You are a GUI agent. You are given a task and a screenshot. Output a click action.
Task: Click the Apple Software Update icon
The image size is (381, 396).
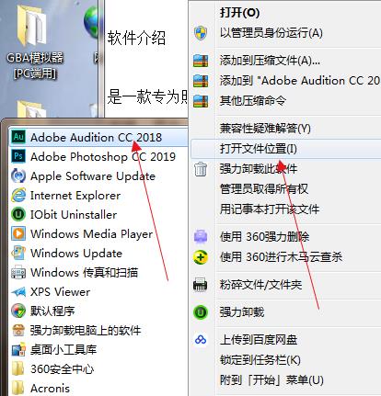(18, 175)
